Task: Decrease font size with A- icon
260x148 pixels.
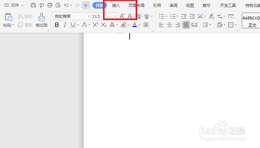Action: (130, 16)
